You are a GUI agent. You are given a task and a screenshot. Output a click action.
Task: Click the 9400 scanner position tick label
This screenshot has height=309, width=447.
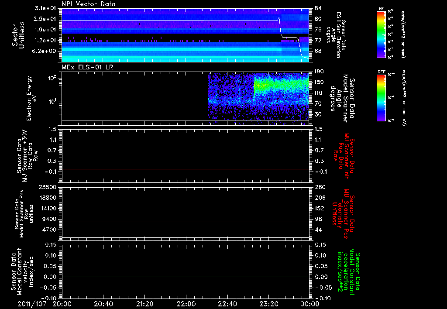tap(49, 219)
